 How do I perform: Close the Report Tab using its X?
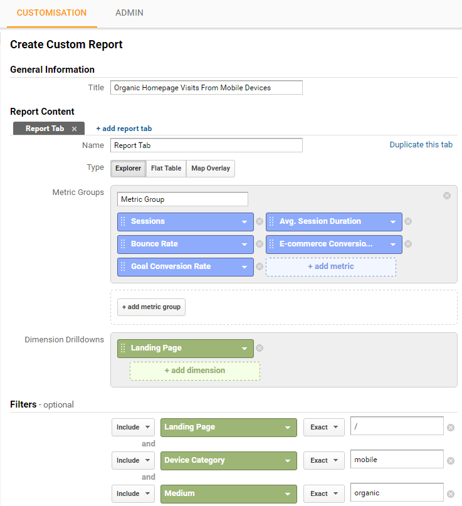click(74, 129)
